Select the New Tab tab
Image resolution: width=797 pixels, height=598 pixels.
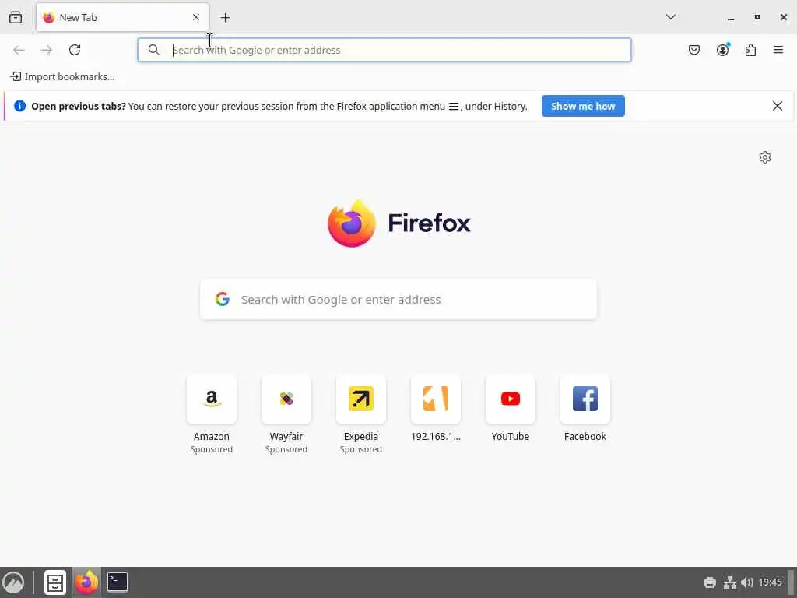pyautogui.click(x=122, y=17)
